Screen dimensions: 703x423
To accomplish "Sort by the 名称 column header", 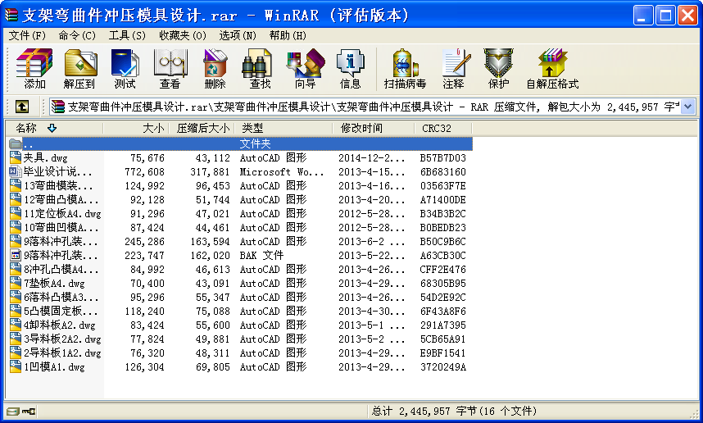I will pos(55,128).
